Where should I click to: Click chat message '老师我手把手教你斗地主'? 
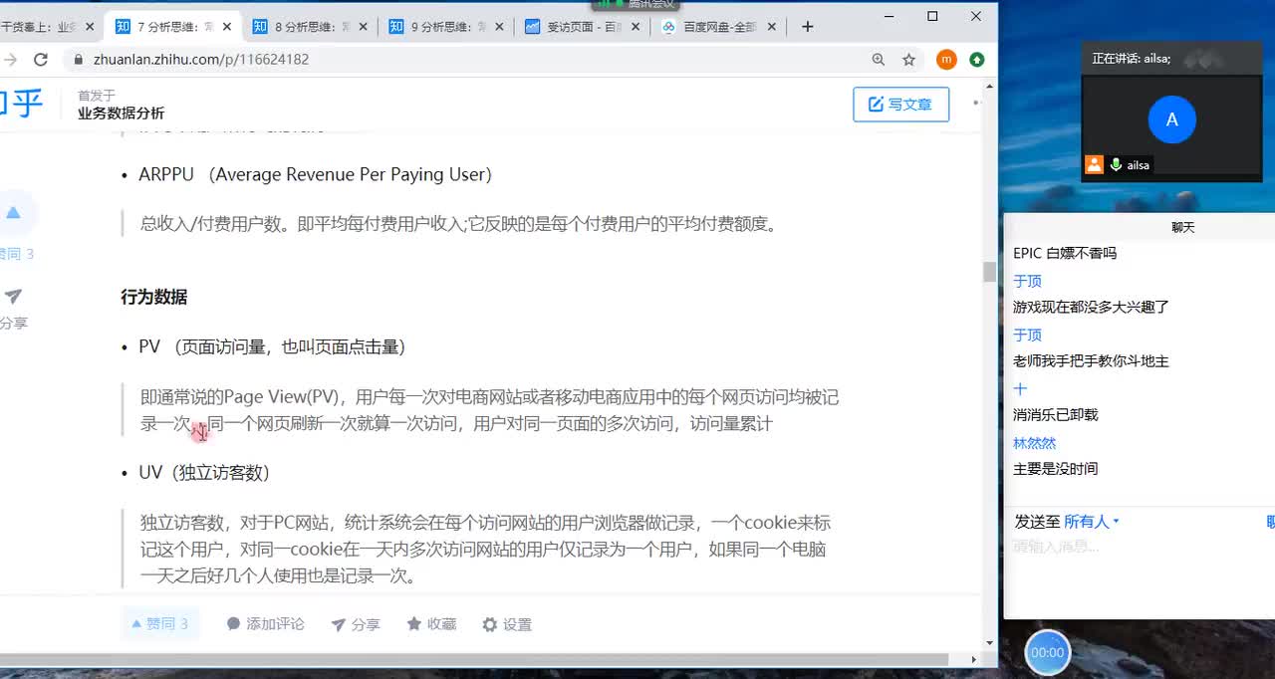point(1091,361)
